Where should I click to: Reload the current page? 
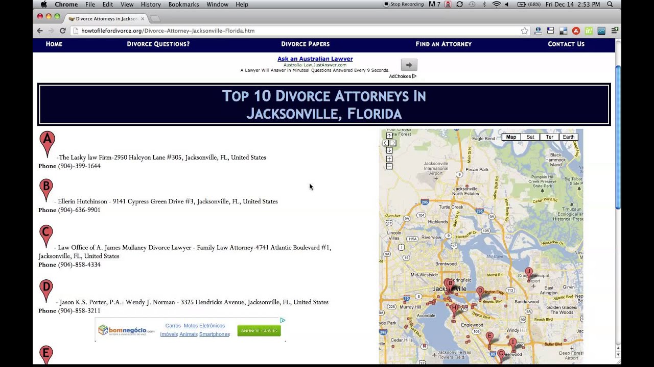point(63,31)
